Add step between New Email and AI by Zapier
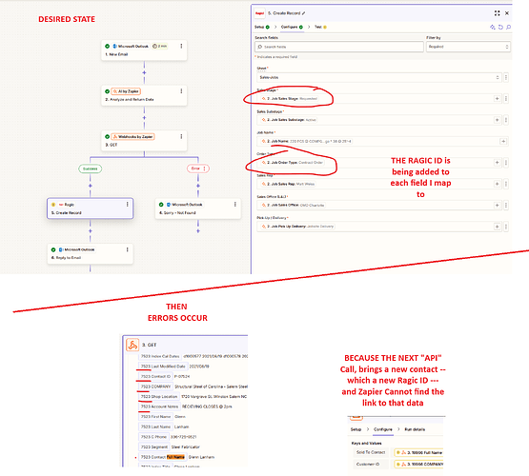The height and width of the screenshot is (476, 529). (x=144, y=72)
